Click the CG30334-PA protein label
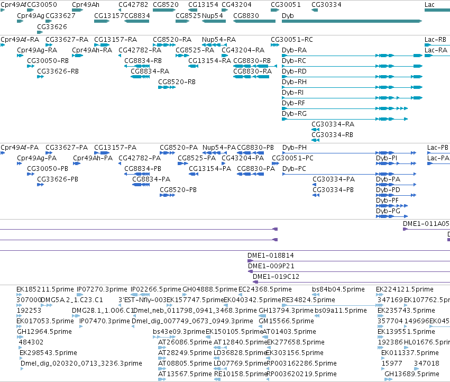The height and width of the screenshot is (382, 450). pyautogui.click(x=334, y=179)
